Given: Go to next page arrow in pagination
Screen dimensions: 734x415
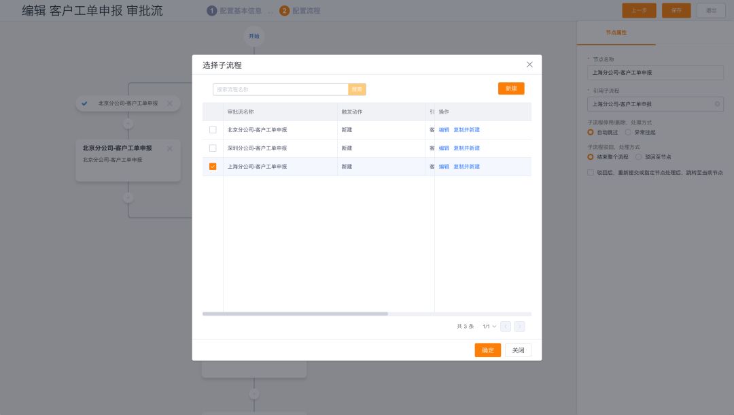Looking at the screenshot, I should 520,327.
